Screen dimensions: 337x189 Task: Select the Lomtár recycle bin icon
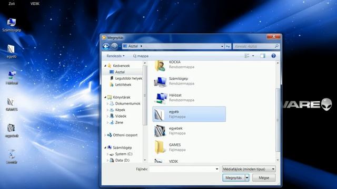click(x=12, y=157)
